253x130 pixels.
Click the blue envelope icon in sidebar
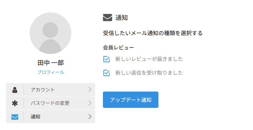pos(15,117)
